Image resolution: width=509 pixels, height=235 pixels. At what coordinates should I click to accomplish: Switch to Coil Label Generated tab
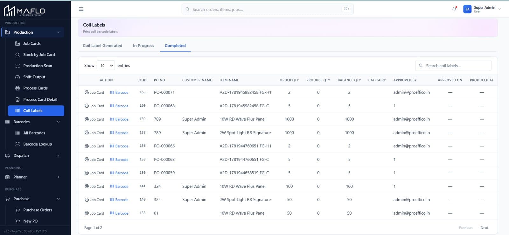click(102, 46)
